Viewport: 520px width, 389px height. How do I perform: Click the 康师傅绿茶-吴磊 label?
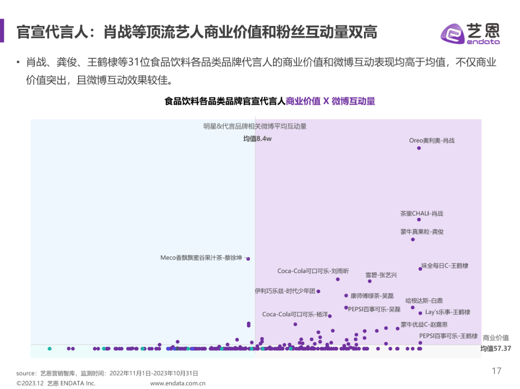point(372,296)
